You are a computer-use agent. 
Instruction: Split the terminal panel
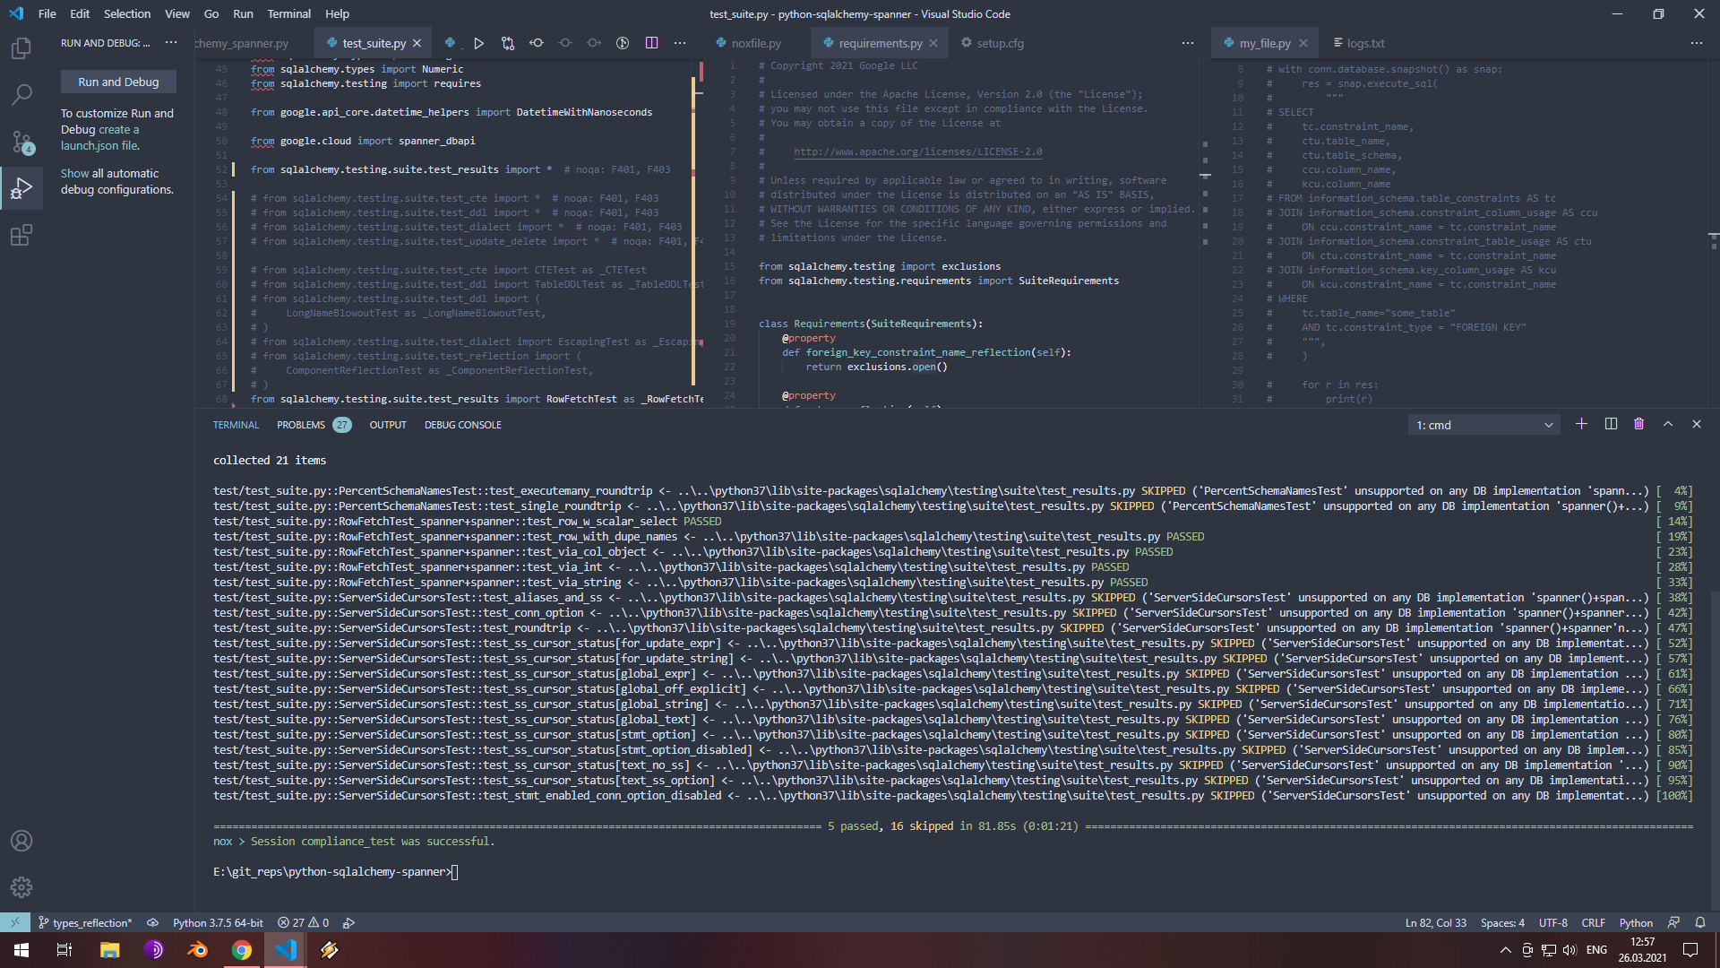(x=1611, y=424)
